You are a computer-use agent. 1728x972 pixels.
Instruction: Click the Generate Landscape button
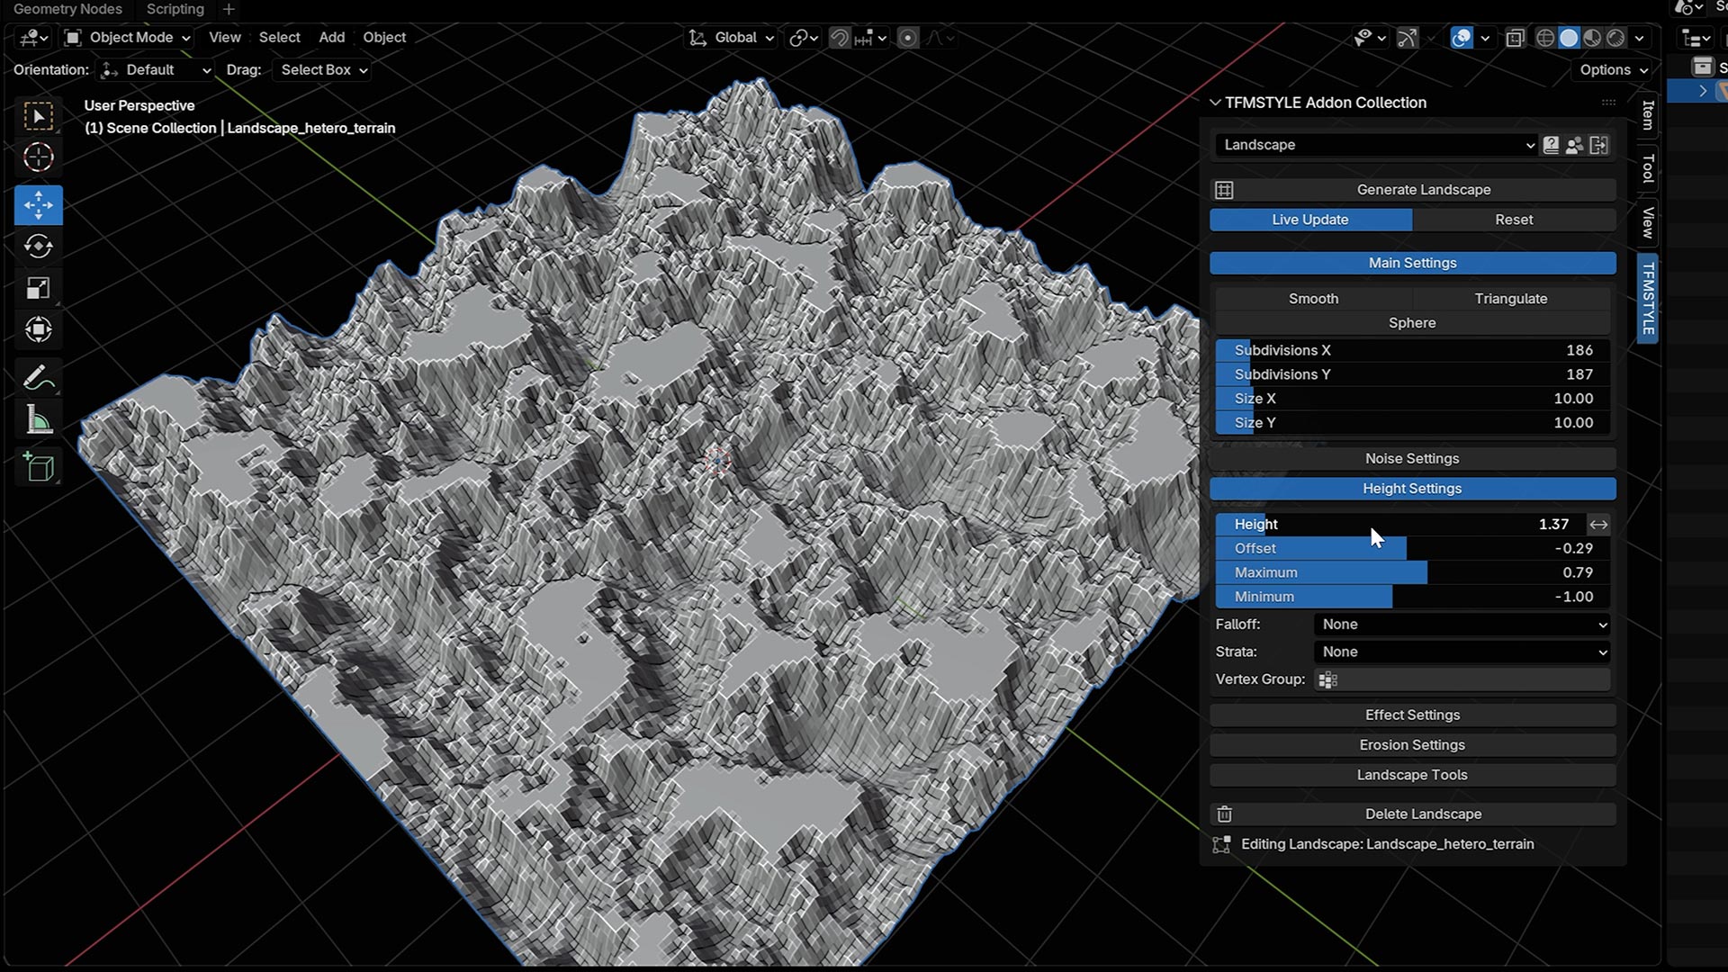click(1423, 190)
